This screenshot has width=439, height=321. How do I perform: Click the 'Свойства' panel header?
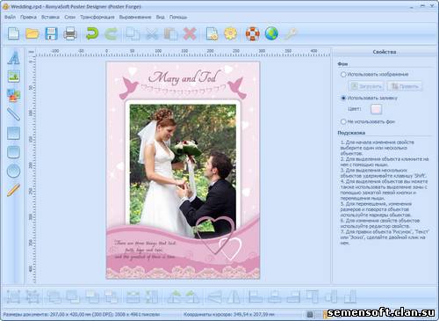pyautogui.click(x=385, y=52)
